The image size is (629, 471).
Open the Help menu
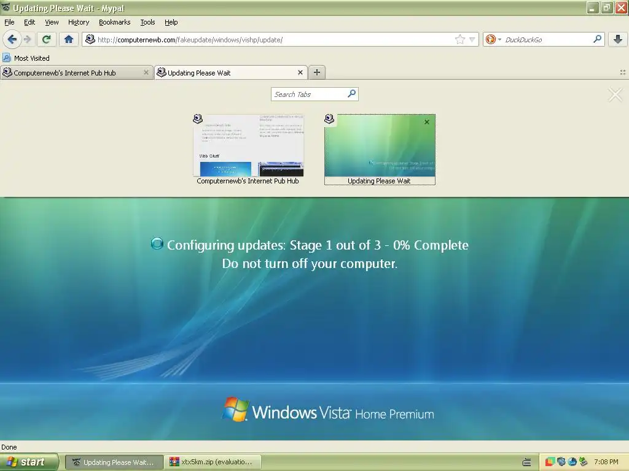click(171, 22)
